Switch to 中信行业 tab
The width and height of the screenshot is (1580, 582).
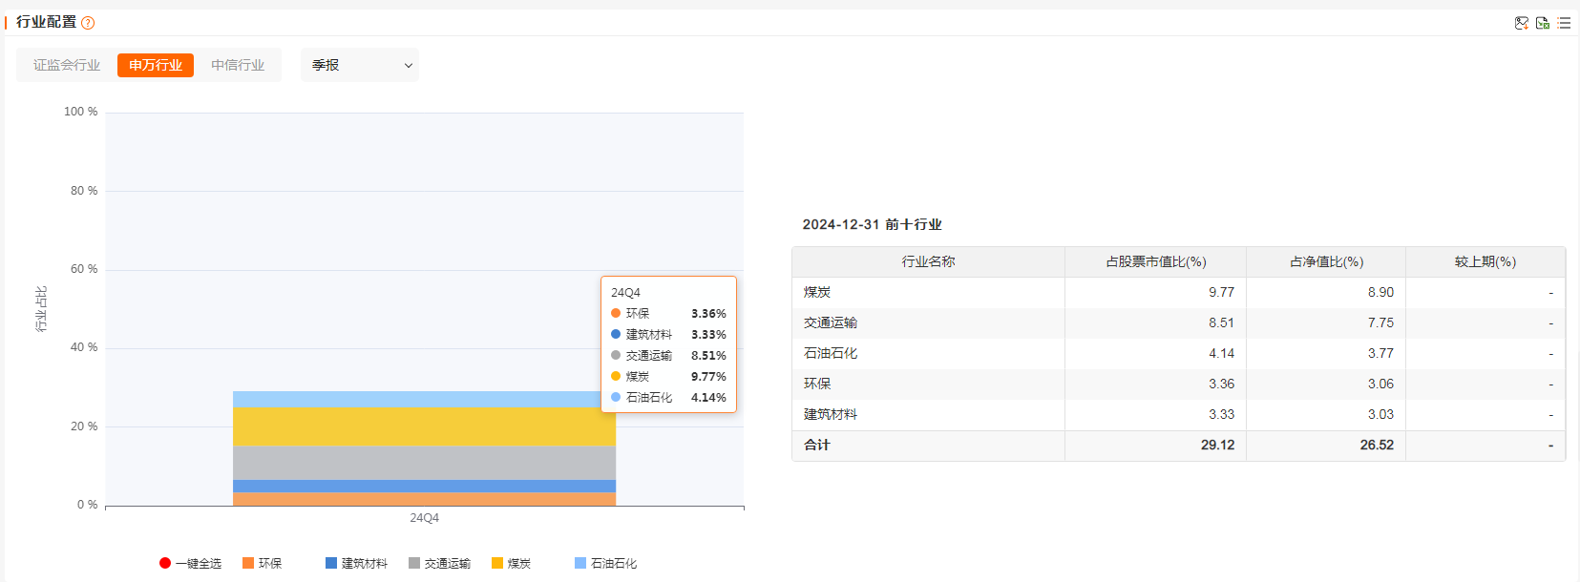(238, 65)
